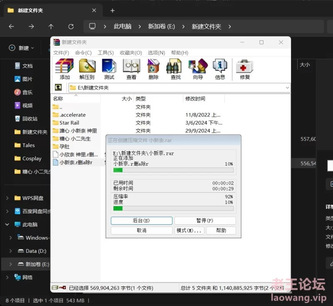The height and width of the screenshot is (306, 333).
Task: Click the overall 进度 progress bar
Action: pyautogui.click(x=173, y=208)
